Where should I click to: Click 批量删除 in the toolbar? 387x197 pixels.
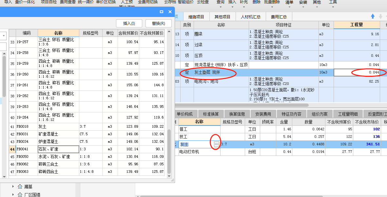272,2
